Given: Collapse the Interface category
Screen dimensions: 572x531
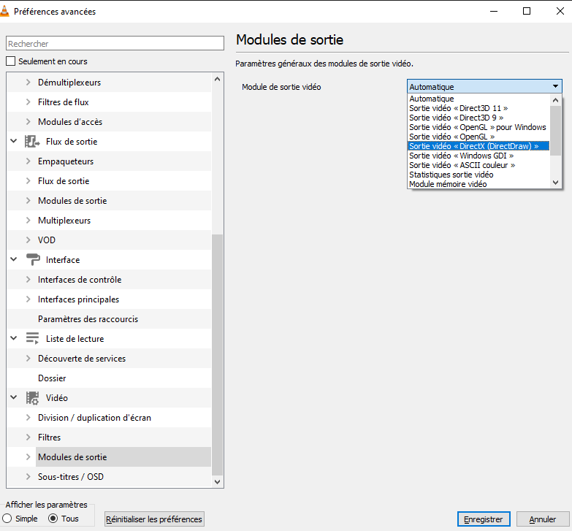Looking at the screenshot, I should (x=13, y=259).
